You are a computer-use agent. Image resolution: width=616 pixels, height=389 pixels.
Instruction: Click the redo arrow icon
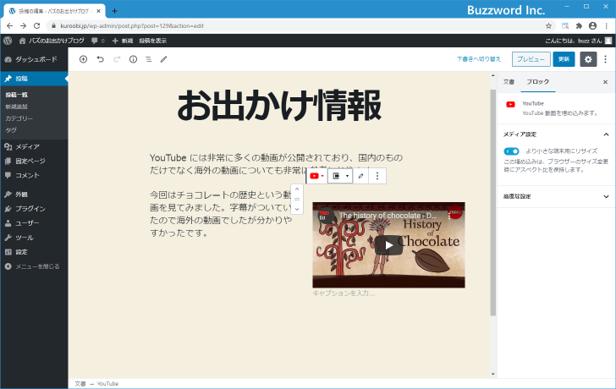[117, 59]
